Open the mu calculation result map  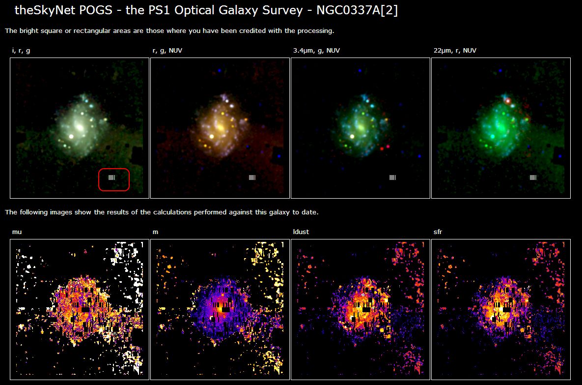tap(79, 309)
